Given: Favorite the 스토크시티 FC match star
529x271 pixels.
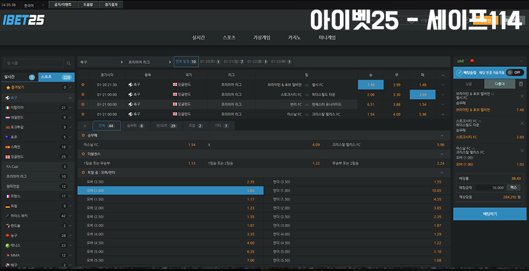Looking at the screenshot, I should click(83, 94).
